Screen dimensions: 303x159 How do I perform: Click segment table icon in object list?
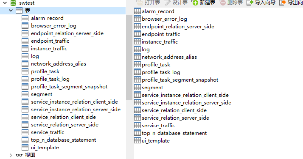137,87
